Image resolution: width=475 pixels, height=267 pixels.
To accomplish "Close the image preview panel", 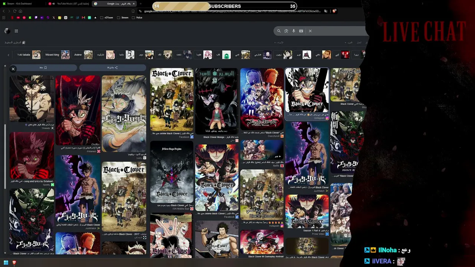I will [x=13, y=69].
